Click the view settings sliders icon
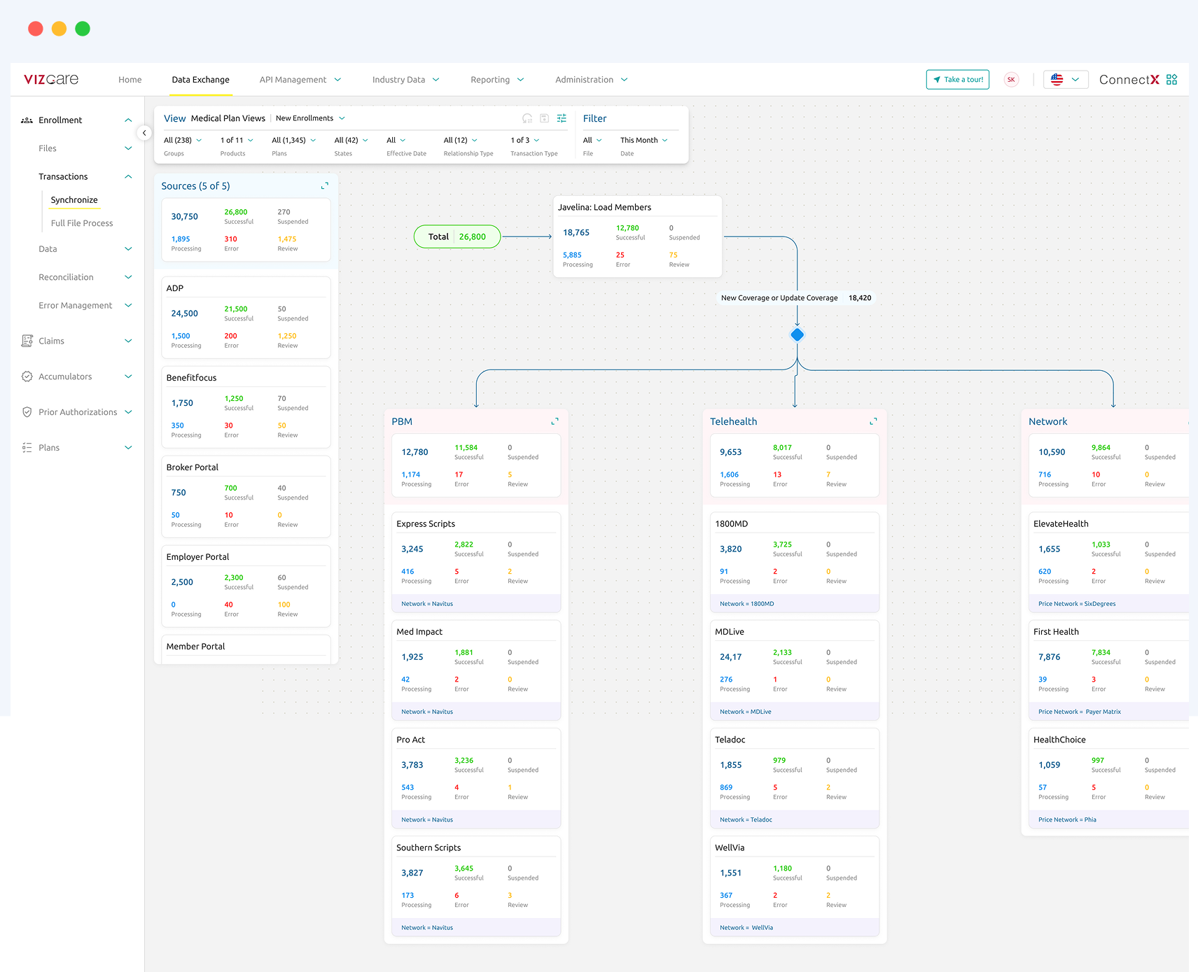Image resolution: width=1198 pixels, height=972 pixels. coord(562,118)
